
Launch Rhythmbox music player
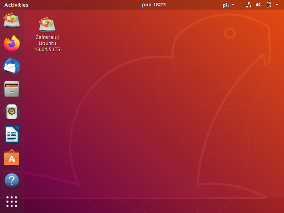tap(12, 112)
